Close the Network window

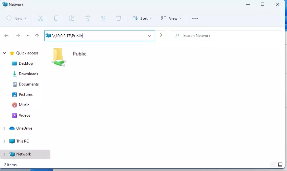click(x=278, y=4)
